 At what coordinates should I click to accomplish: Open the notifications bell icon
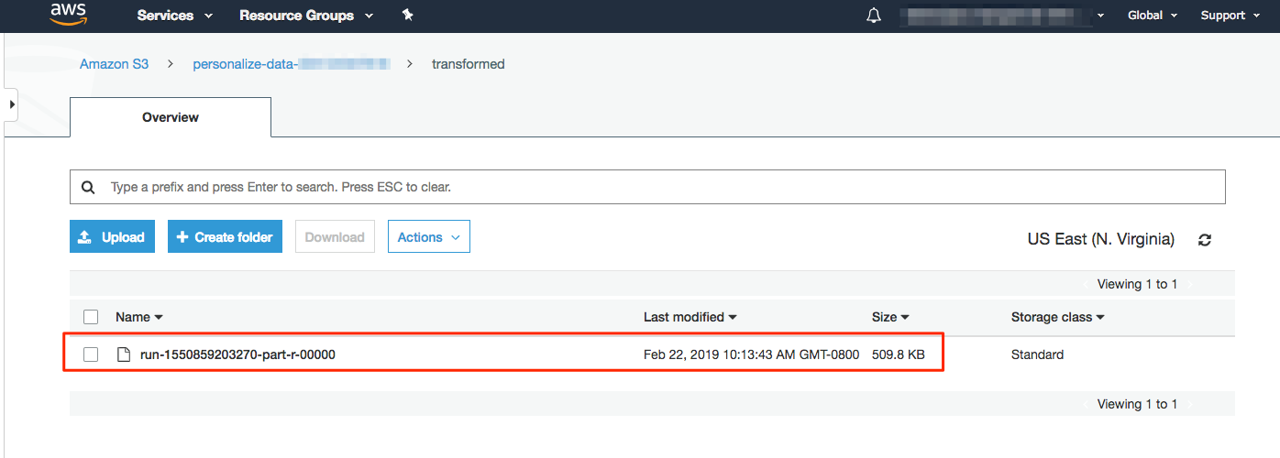click(873, 16)
